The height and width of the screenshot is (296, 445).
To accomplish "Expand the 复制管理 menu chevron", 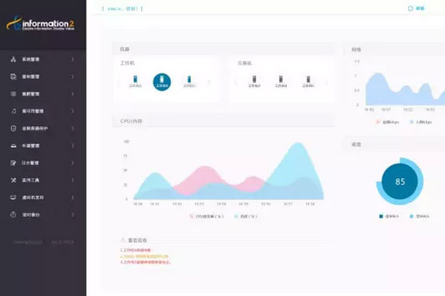I will click(73, 77).
